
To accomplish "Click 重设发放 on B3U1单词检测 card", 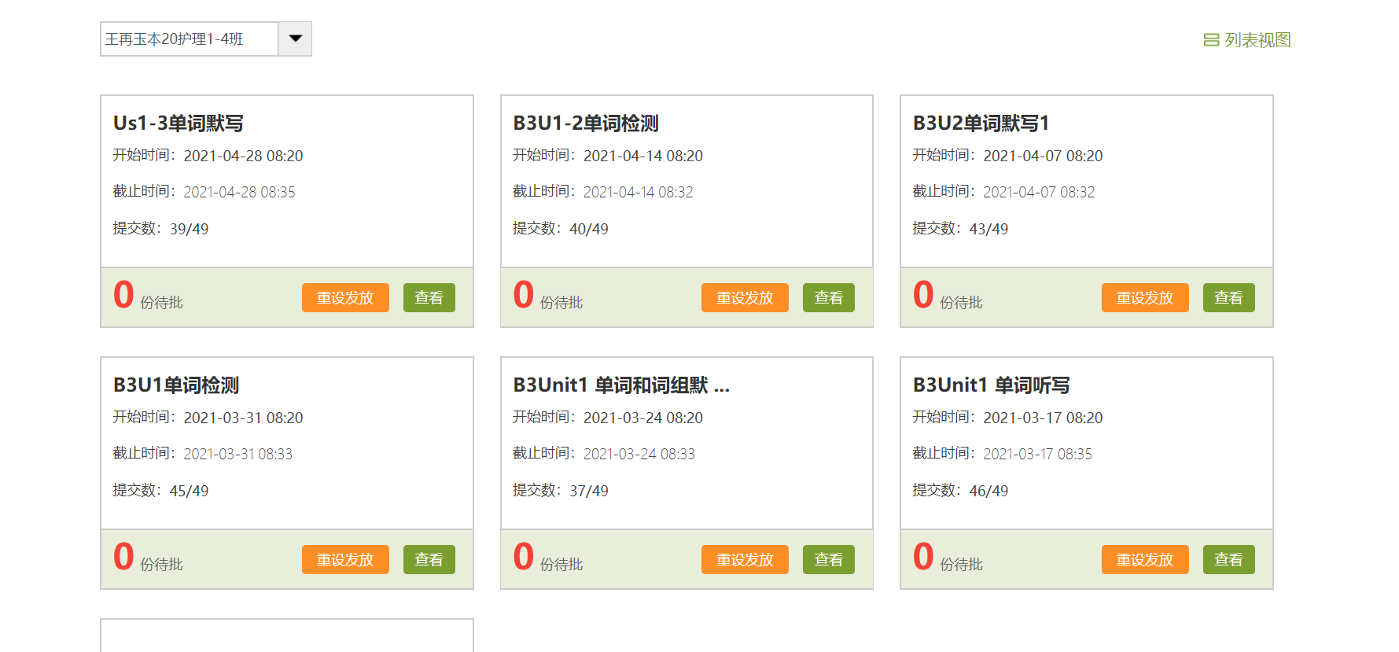I will (x=345, y=559).
